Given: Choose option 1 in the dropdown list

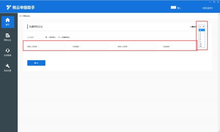Looking at the screenshot, I should (202, 32).
